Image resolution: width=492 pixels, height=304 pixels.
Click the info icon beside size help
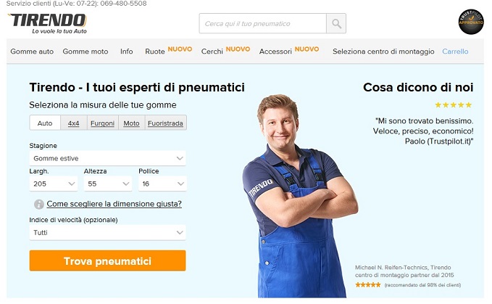(x=39, y=204)
